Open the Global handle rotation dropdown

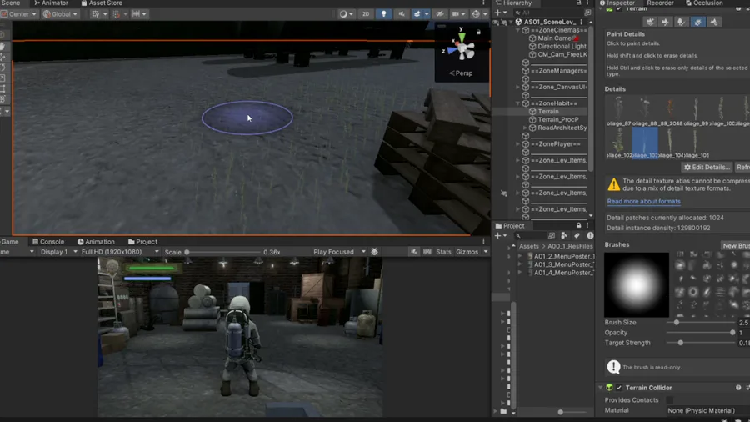tap(61, 14)
